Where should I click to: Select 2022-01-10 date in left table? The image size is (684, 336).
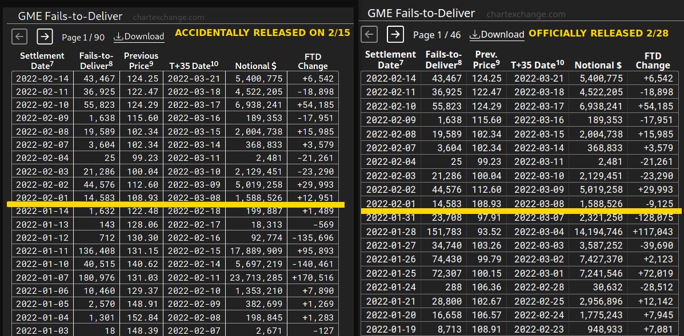[x=42, y=264]
